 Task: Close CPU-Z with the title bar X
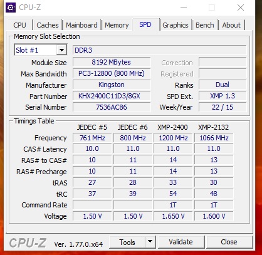point(241,8)
